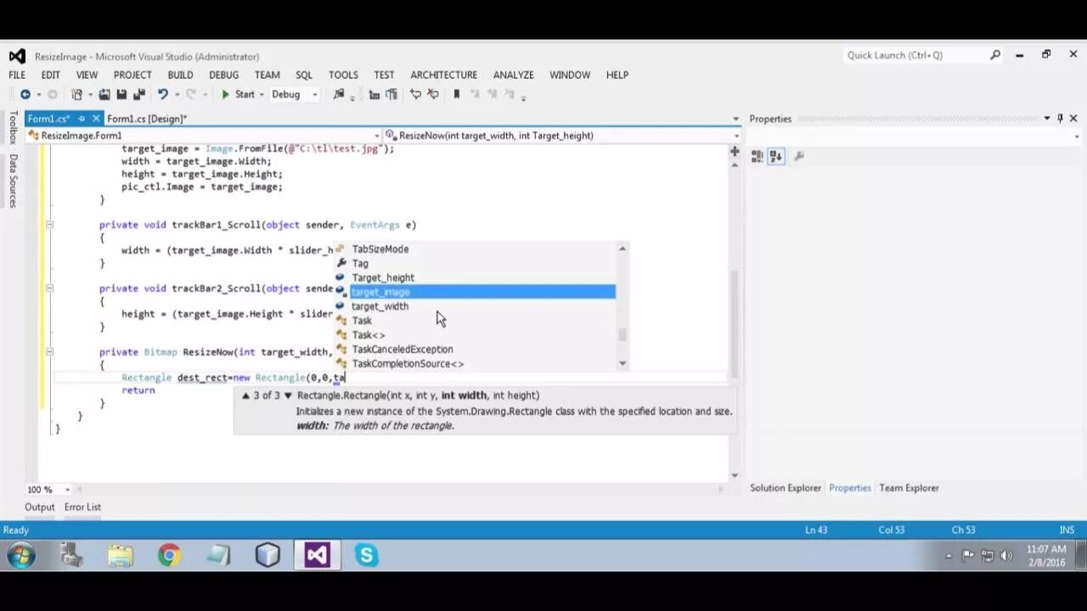Click the Open File folder icon
Image resolution: width=1087 pixels, height=611 pixels.
(104, 94)
